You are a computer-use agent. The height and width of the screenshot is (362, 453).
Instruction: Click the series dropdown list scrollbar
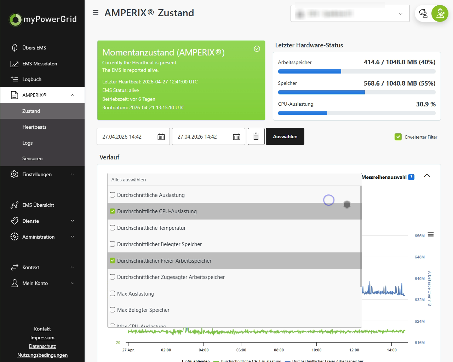coord(361,236)
